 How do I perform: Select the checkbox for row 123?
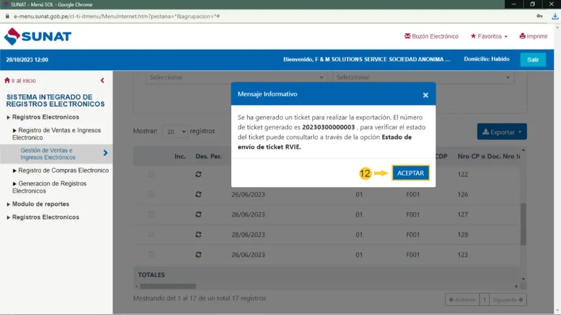point(151,255)
